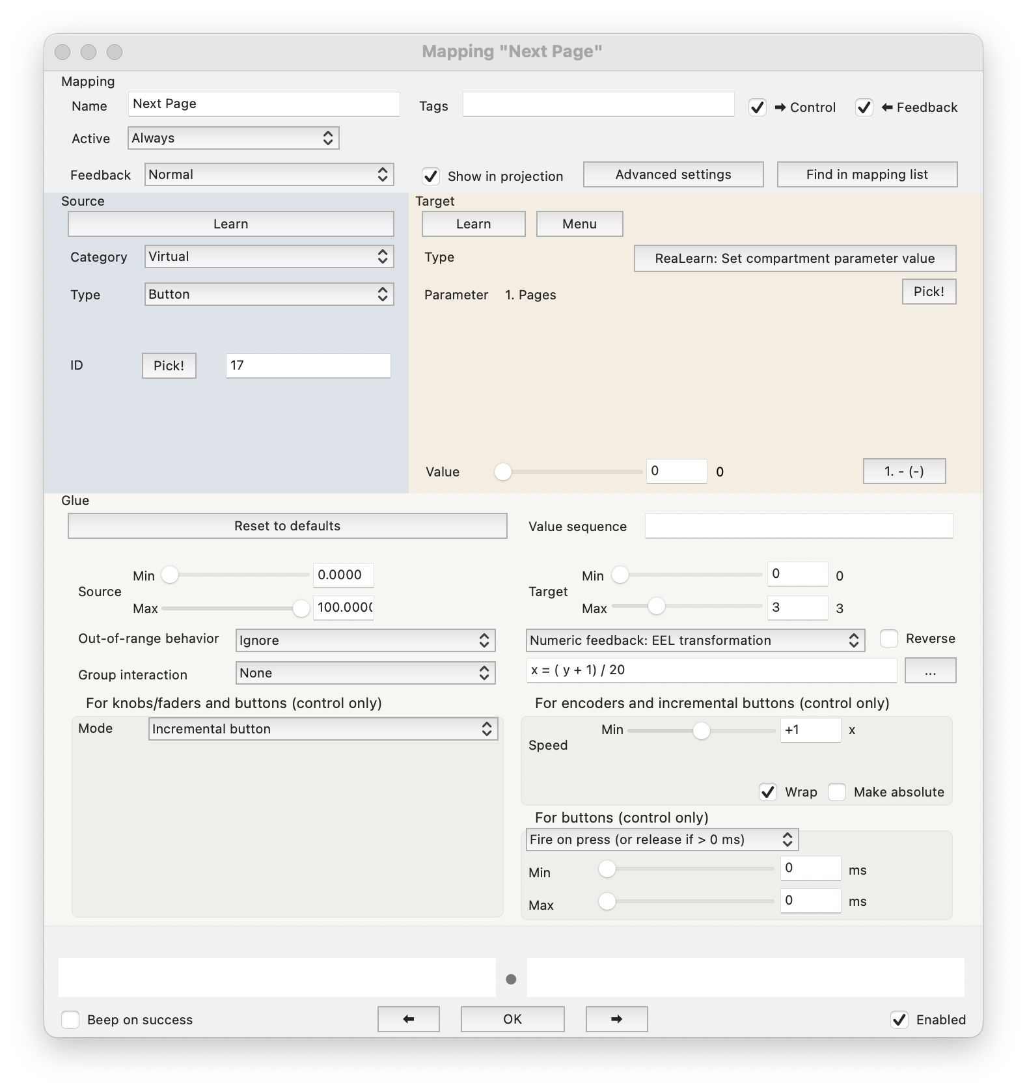The width and height of the screenshot is (1027, 1092).
Task: Open Source Category dropdown showing Virtual
Action: (x=269, y=256)
